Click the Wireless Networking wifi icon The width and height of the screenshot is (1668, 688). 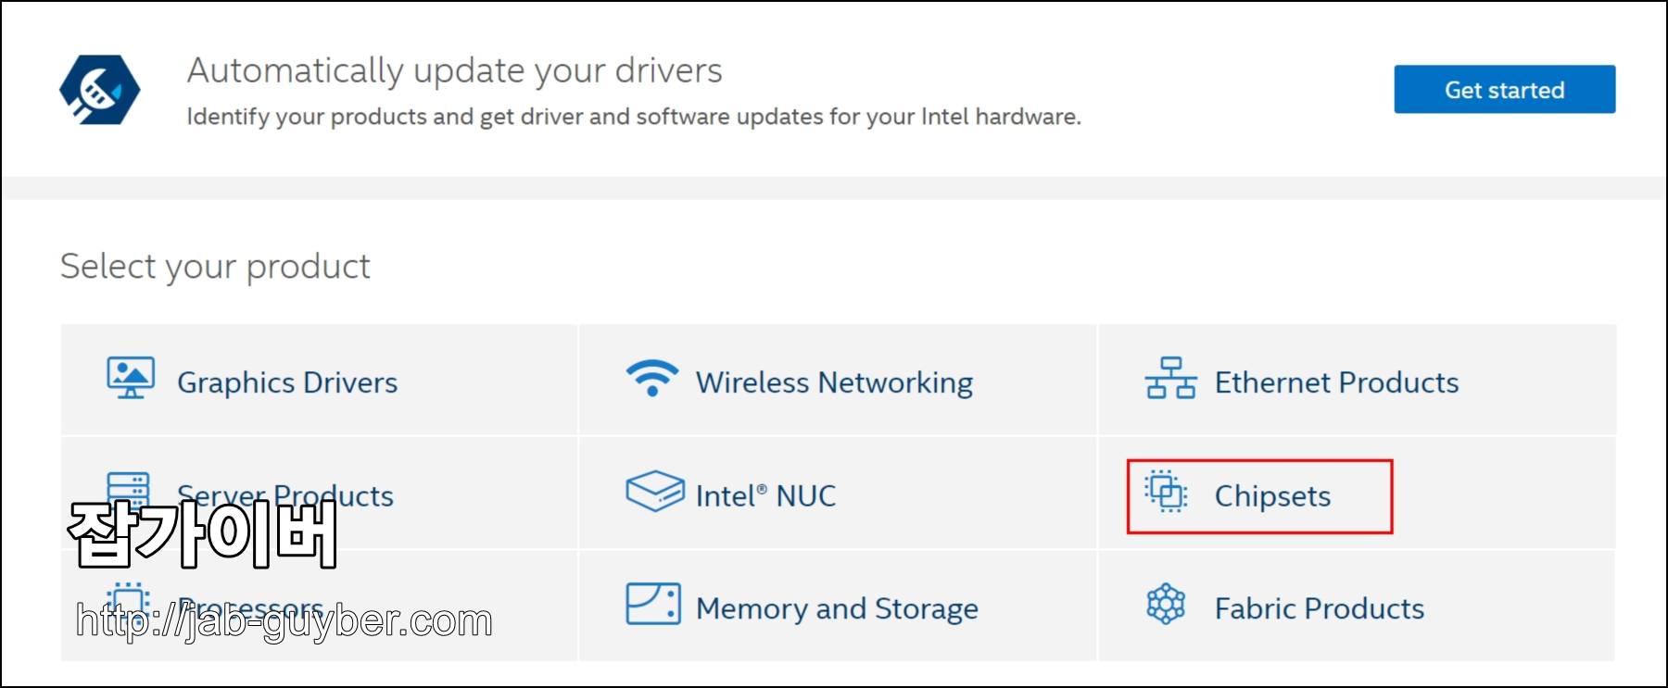point(651,377)
